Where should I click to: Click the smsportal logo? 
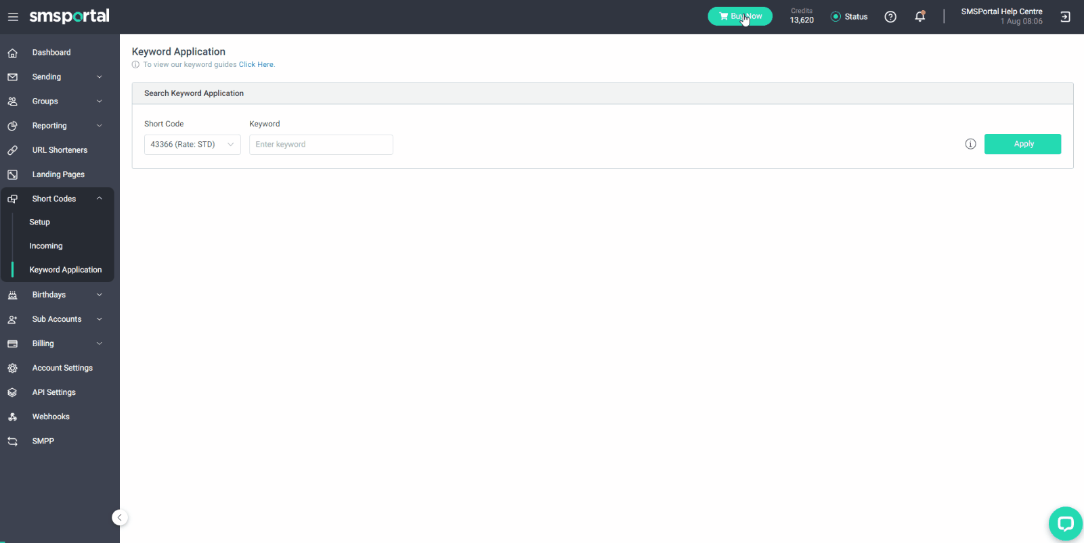69,16
